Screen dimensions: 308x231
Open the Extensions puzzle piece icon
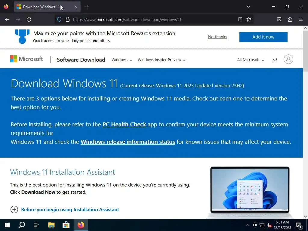coord(290,19)
